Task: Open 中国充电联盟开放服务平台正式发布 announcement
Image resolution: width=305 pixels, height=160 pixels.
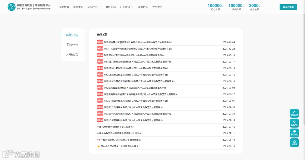Action: click(x=115, y=127)
